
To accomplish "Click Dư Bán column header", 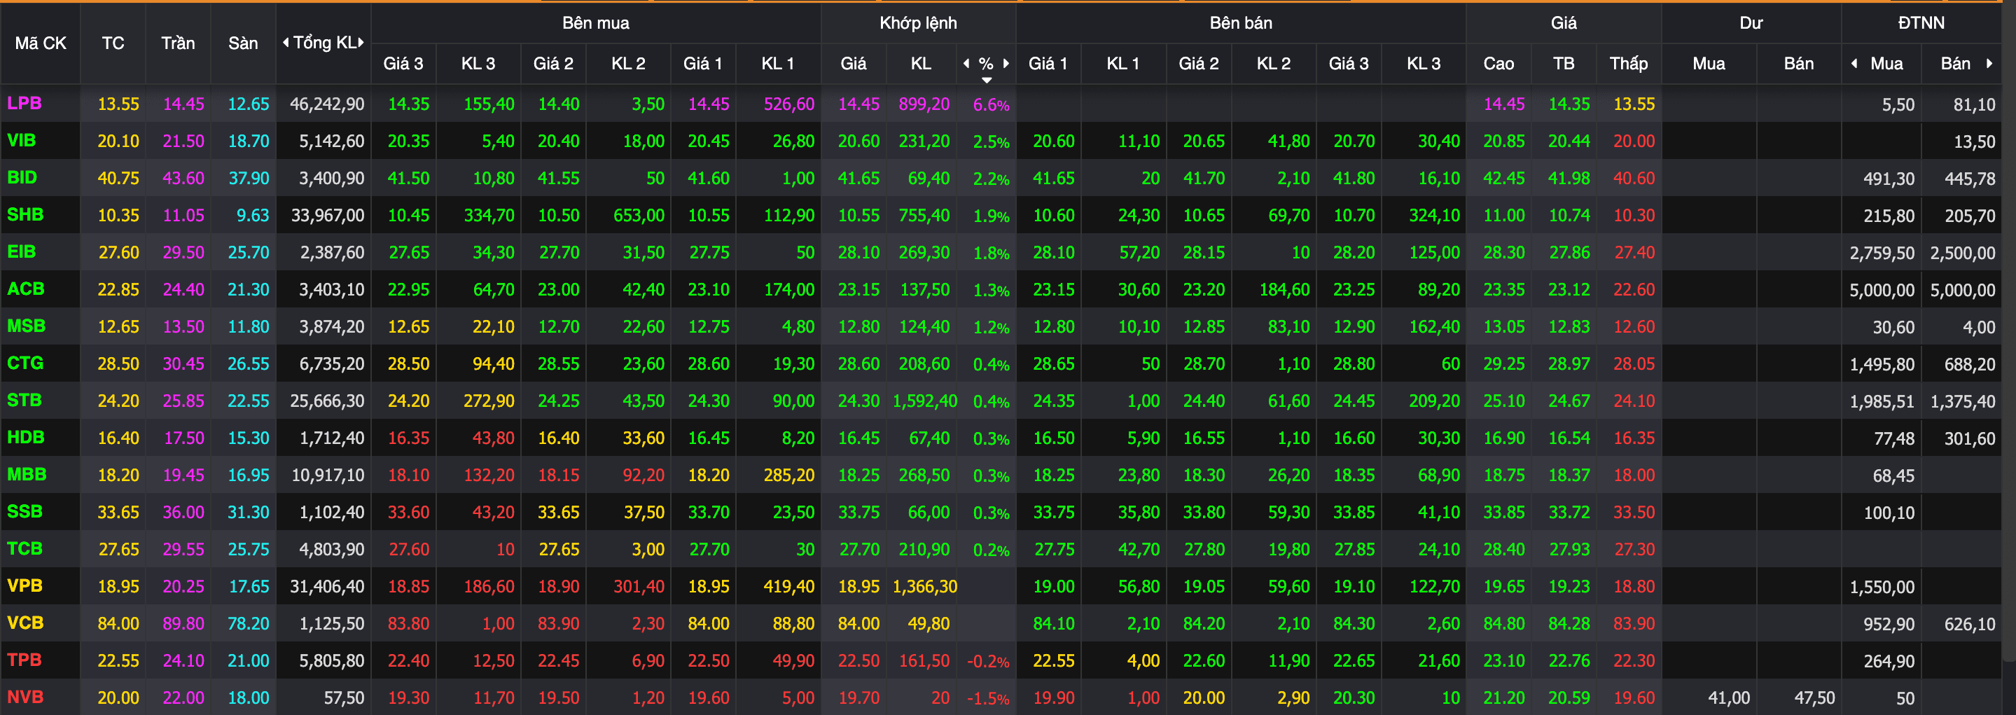I will pyautogui.click(x=1799, y=63).
